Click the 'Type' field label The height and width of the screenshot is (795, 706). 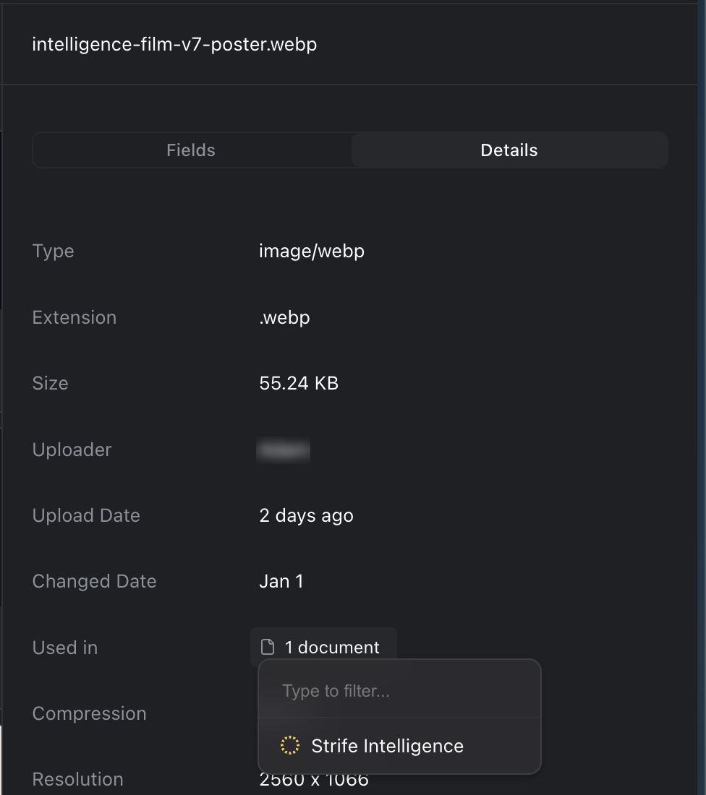click(x=54, y=251)
